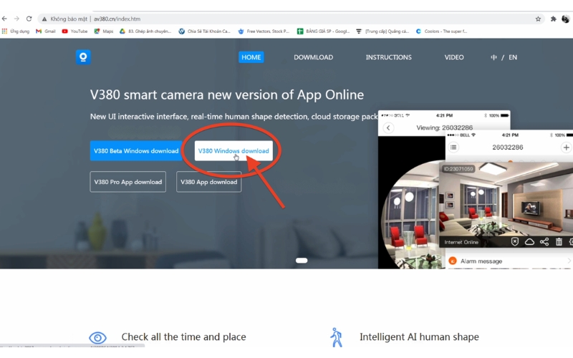This screenshot has height=358, width=573.
Task: Click the not-secure warning icon in address bar
Action: (x=44, y=19)
